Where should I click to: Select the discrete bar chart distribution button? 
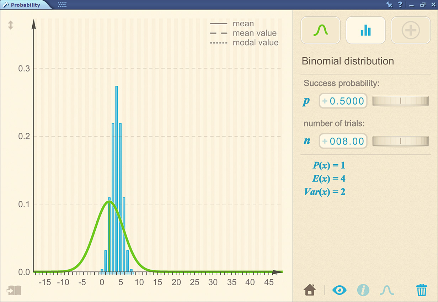(365, 30)
